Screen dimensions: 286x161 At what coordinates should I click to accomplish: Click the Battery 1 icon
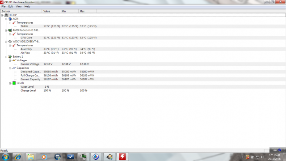tap(10, 57)
